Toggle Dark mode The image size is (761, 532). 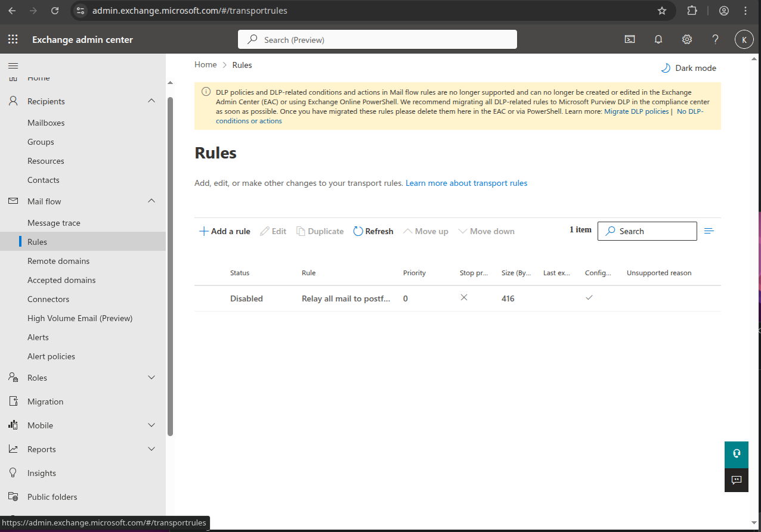click(x=689, y=68)
